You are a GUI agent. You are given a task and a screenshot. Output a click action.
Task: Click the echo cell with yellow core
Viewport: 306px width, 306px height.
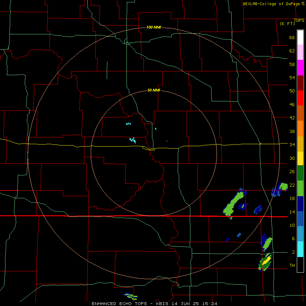pos(266,262)
